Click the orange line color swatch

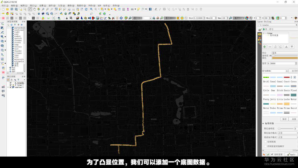pos(284,58)
